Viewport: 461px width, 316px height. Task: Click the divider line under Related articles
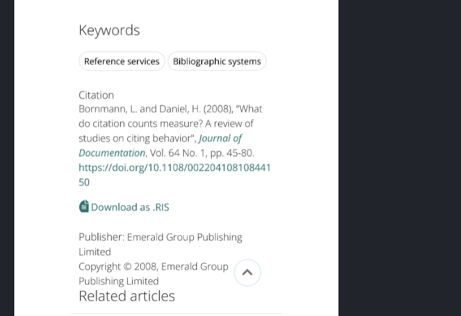coord(177,314)
